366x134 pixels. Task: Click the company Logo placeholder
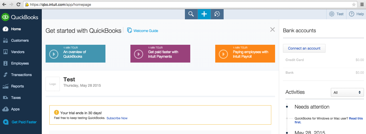coord(53,84)
